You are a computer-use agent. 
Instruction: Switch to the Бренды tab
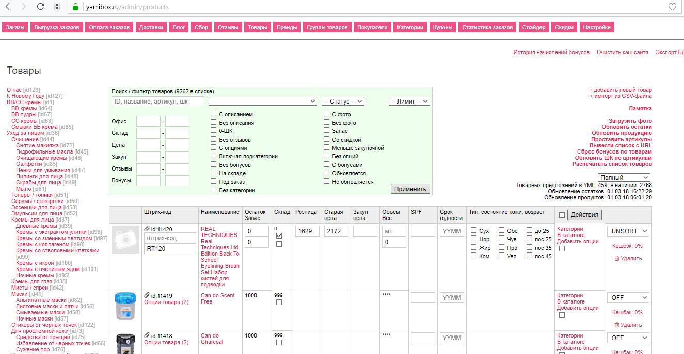tap(287, 27)
